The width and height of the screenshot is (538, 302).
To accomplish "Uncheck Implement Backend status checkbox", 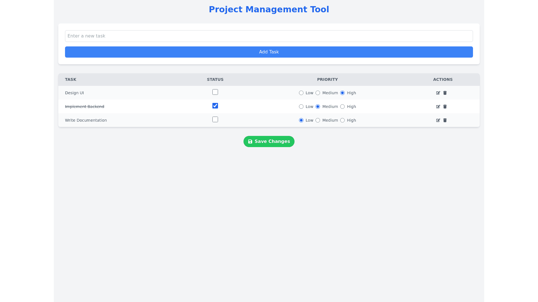I will click(x=215, y=106).
